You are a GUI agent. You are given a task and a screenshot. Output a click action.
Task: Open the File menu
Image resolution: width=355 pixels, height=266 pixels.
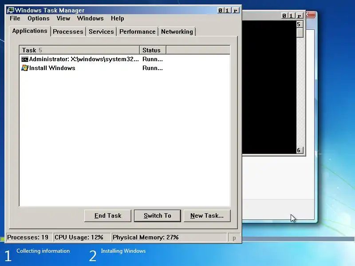15,18
